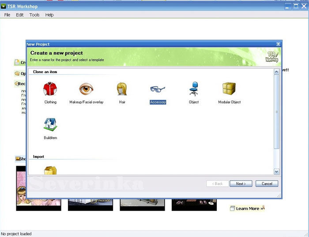Open the Edit menu
This screenshot has width=309, height=237.
click(20, 15)
